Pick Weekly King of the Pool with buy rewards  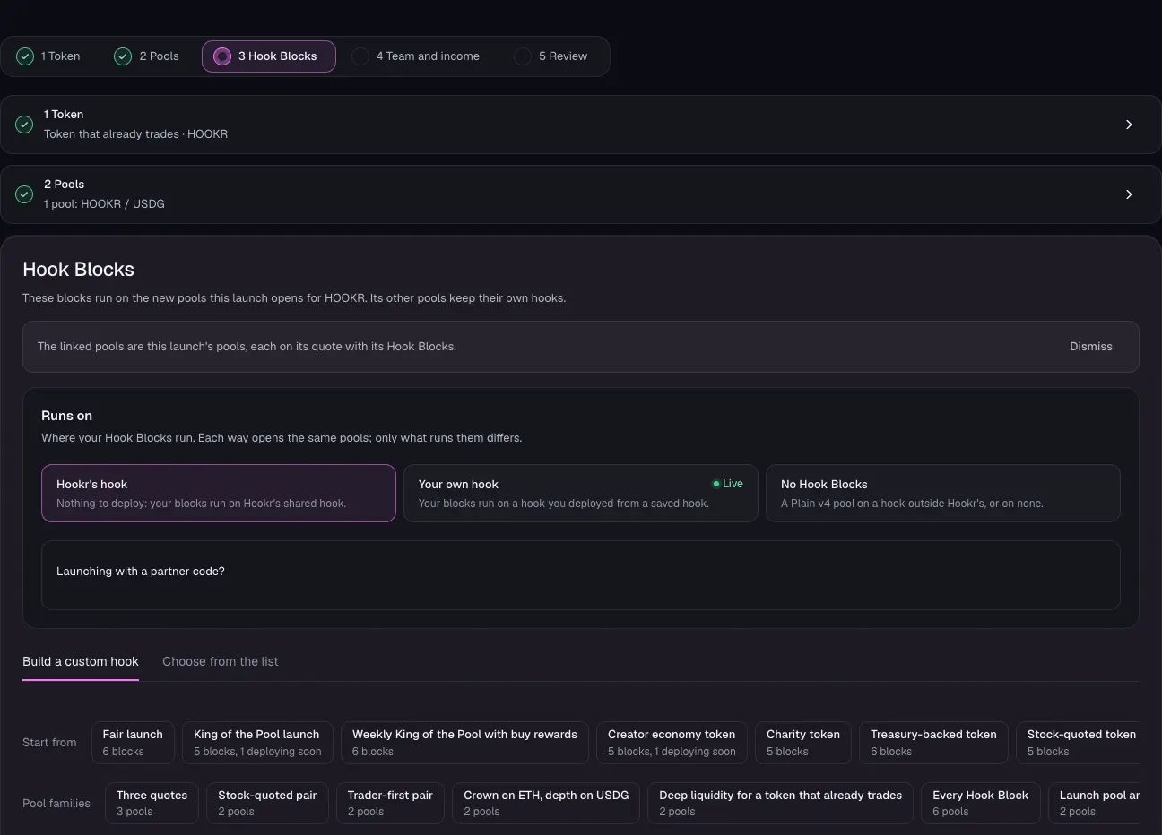click(x=464, y=743)
